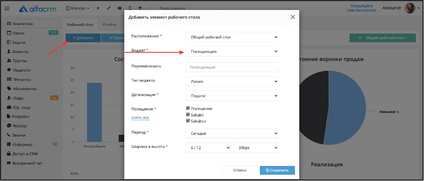The image size is (424, 181).
Task: Uncheck the Посещение checkbox
Action: click(188, 109)
